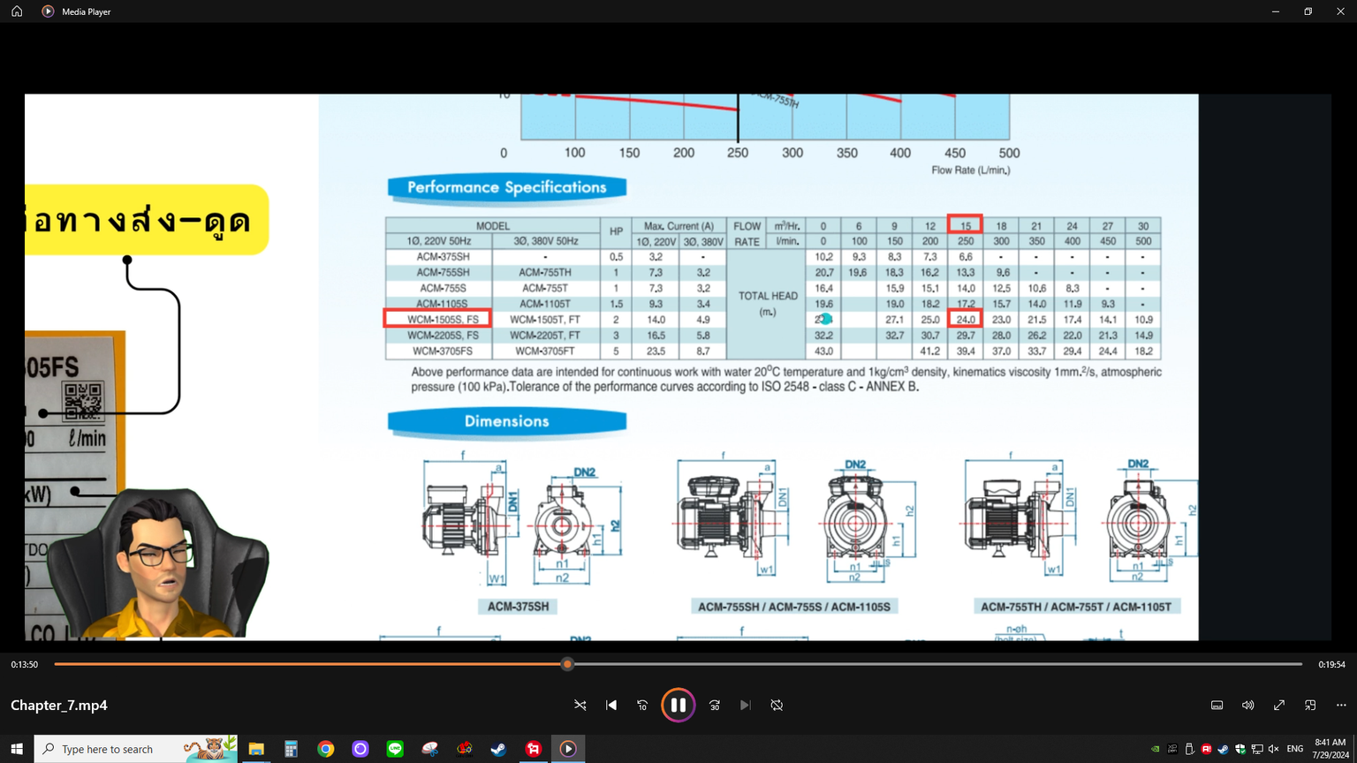Open the volume control
1357x763 pixels.
1247,705
